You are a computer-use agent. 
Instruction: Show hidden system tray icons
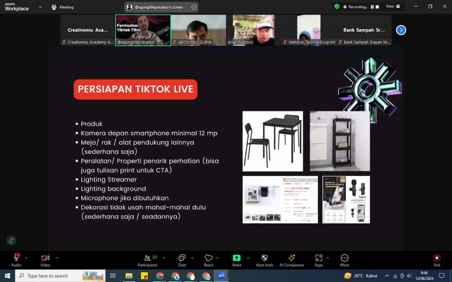[x=387, y=276]
